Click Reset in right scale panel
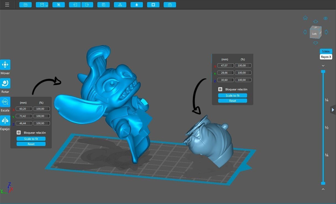The width and height of the screenshot is (336, 204). point(232,101)
